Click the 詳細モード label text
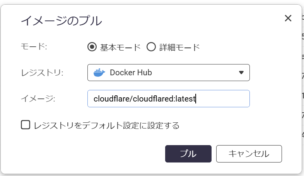This screenshot has height=176, width=304. 179,47
